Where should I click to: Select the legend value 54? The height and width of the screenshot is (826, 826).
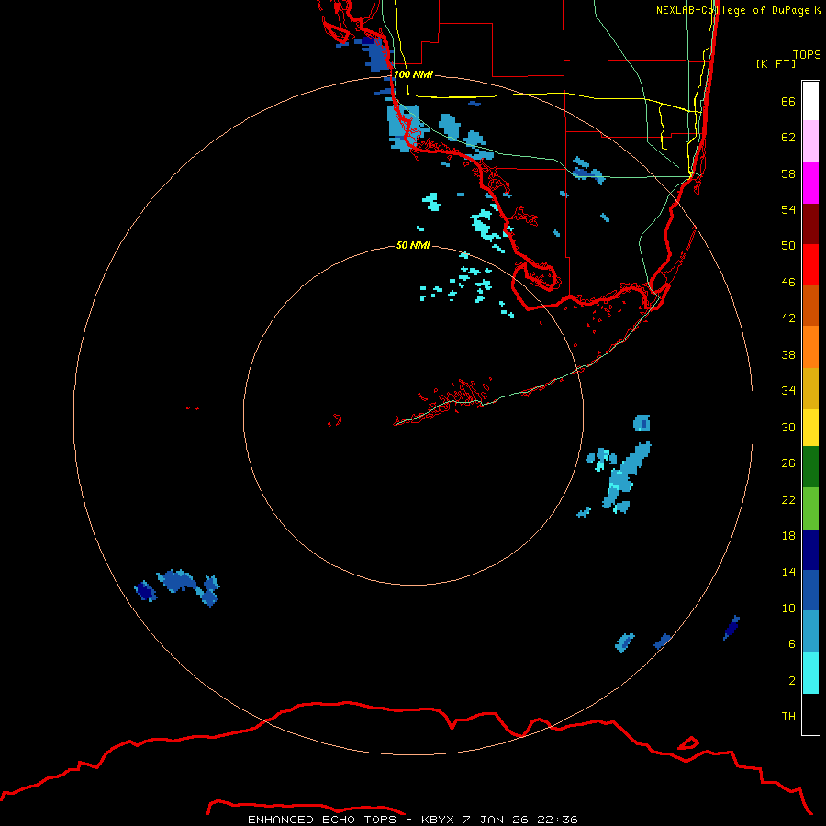click(x=788, y=209)
